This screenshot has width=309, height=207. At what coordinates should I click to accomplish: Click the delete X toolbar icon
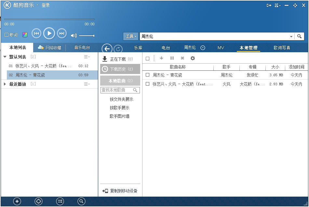[x=182, y=58]
